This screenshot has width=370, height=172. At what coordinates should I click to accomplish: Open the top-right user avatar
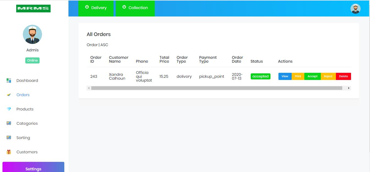[355, 9]
